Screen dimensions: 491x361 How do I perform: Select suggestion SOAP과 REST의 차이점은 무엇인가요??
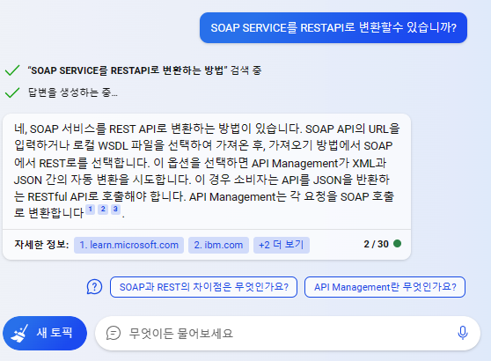(203, 287)
